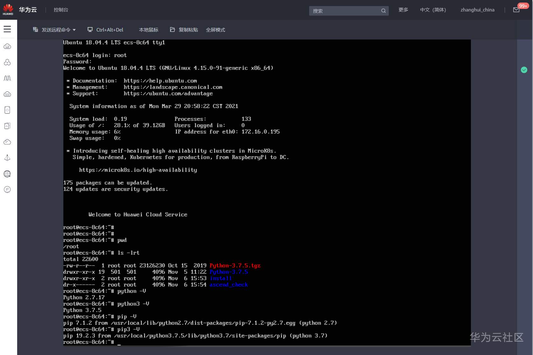The height and width of the screenshot is (355, 533).
Task: Open the mail notifications envelope
Action: pyautogui.click(x=516, y=10)
